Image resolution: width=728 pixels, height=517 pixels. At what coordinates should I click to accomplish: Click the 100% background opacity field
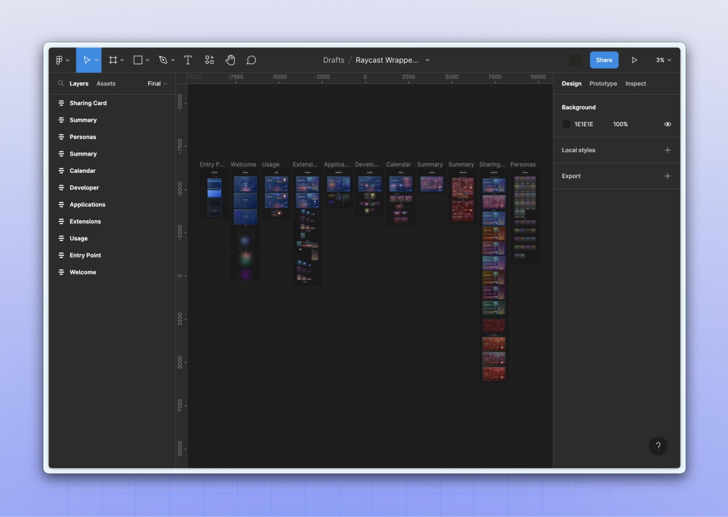pyautogui.click(x=620, y=124)
